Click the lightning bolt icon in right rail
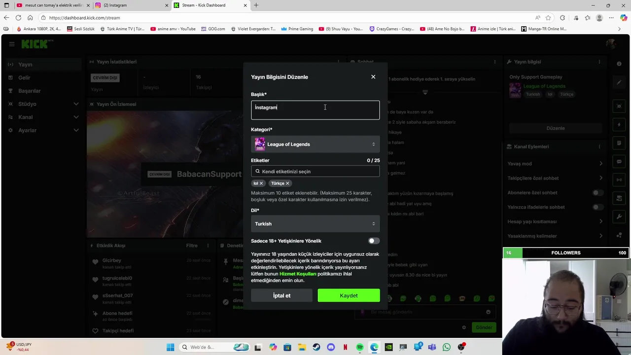 pos(619,125)
